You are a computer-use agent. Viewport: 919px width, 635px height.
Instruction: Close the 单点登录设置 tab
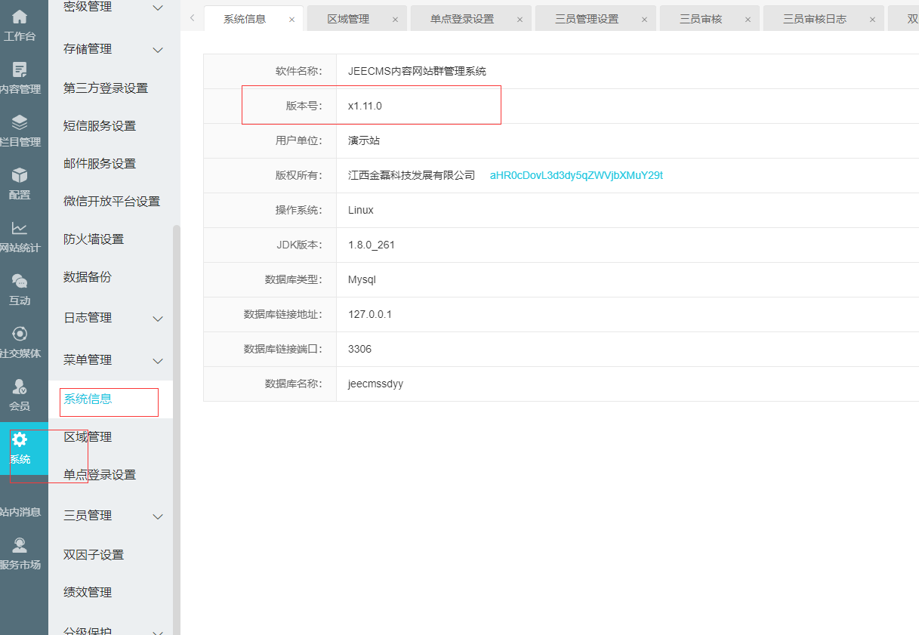[520, 20]
